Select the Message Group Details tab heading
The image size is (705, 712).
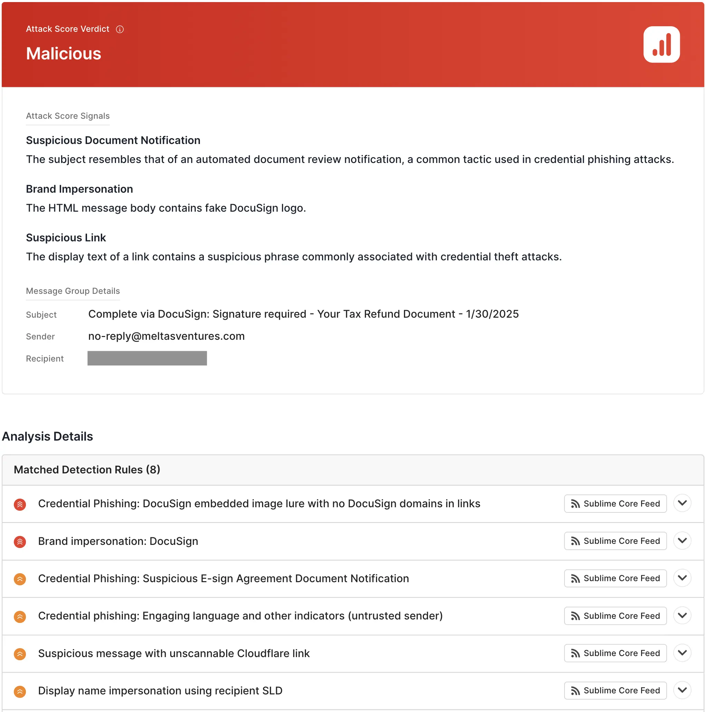point(73,291)
